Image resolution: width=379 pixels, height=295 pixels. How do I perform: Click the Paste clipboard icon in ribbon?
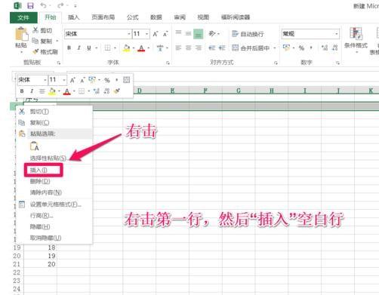tap(21, 35)
